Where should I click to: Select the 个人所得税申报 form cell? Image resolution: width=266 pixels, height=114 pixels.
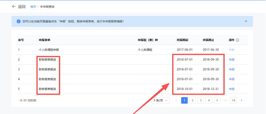point(49,50)
